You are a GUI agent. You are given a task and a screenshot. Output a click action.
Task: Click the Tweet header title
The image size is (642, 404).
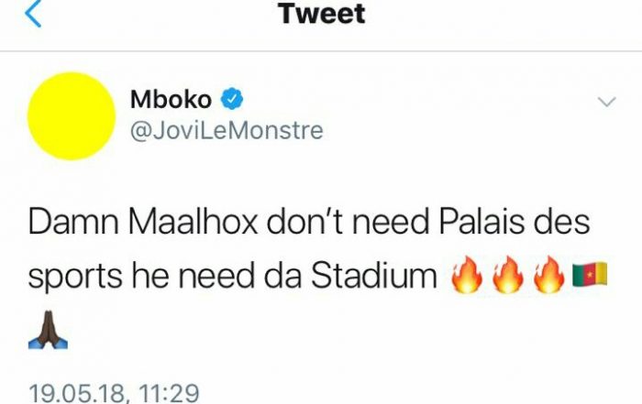point(320,14)
